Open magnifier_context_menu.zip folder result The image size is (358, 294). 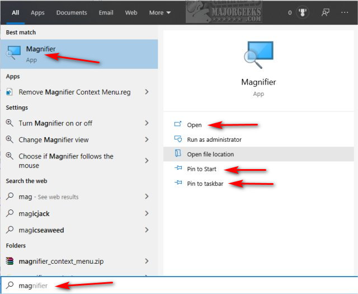pyautogui.click(x=79, y=262)
